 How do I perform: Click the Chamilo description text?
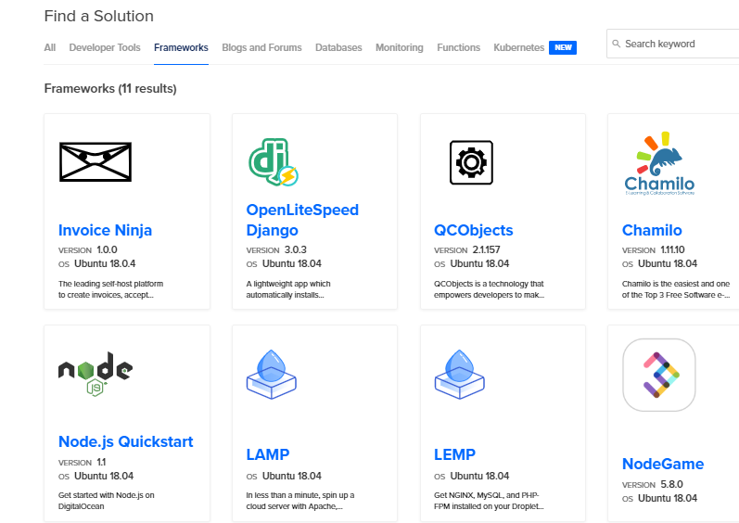coord(676,289)
